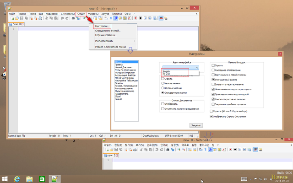The image size is (293, 183).
Task: Select new 0 tab in top Notepad++ window
Action: point(16,24)
